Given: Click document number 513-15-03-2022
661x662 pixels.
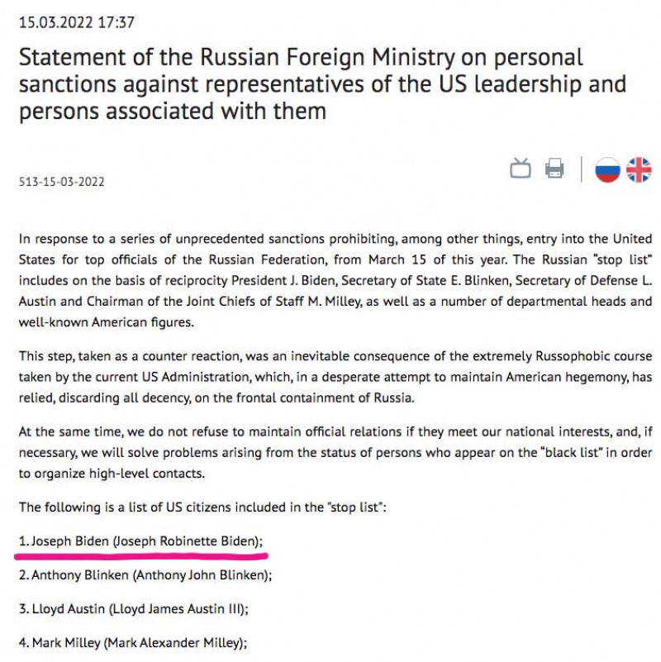Looking at the screenshot, I should [x=61, y=182].
